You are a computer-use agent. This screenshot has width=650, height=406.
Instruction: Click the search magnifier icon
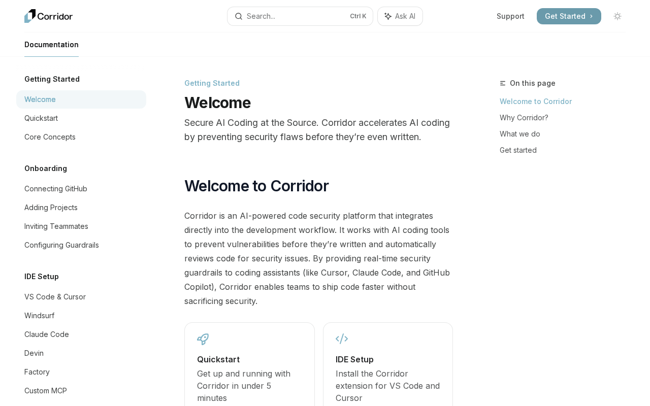point(239,16)
